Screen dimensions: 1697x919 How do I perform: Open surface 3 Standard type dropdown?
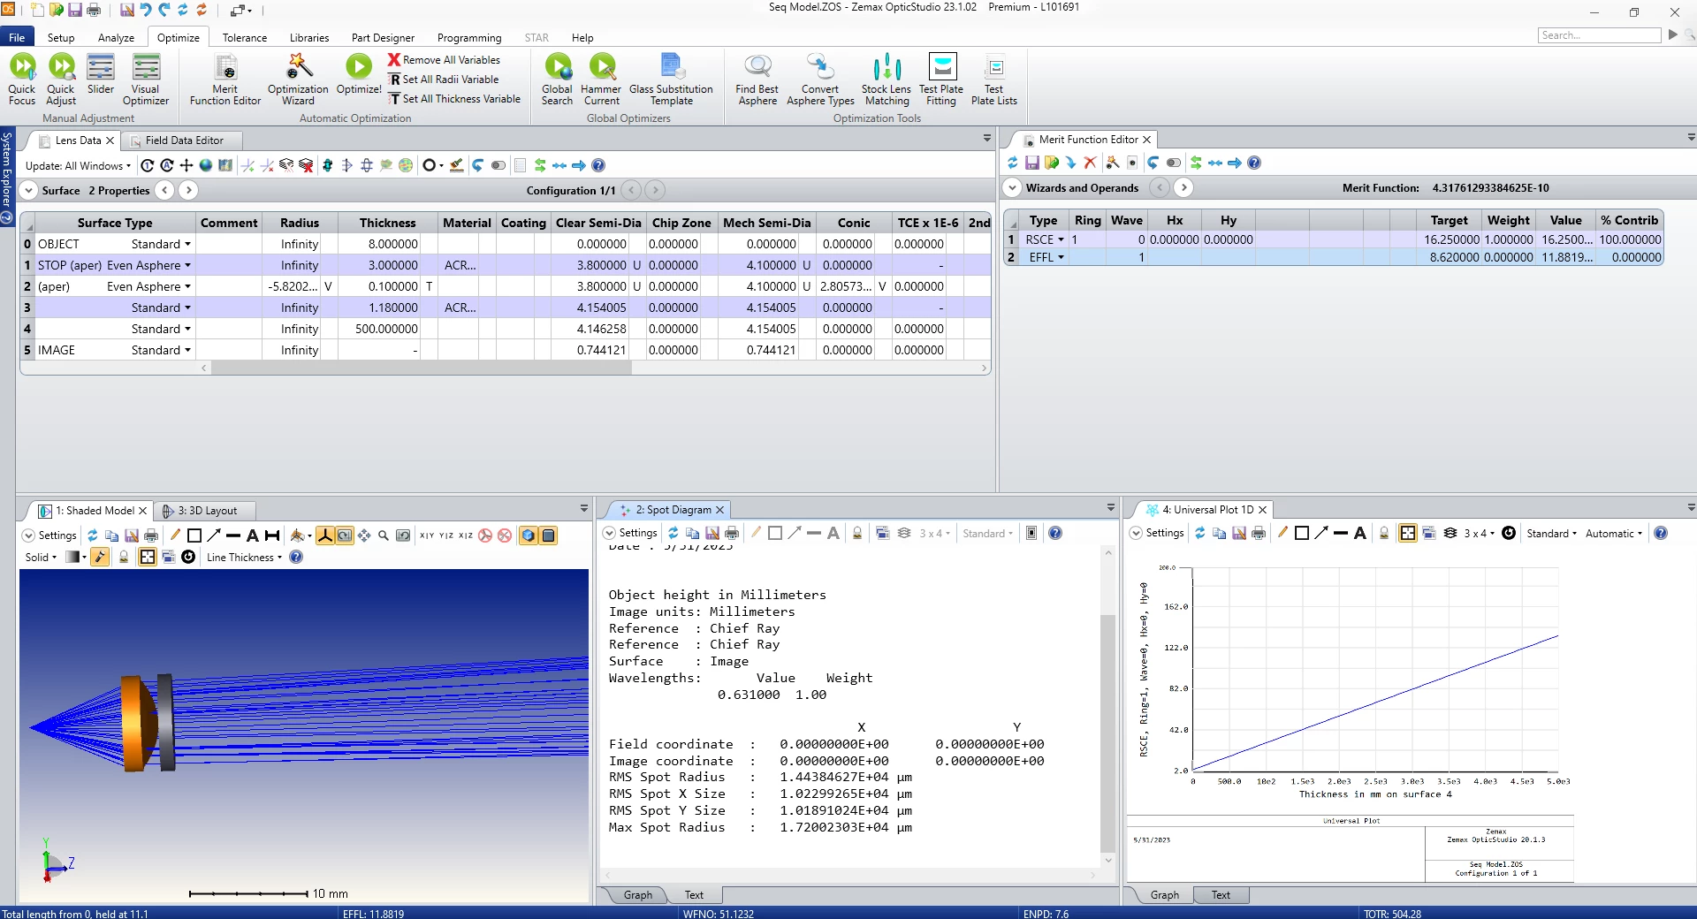point(187,308)
